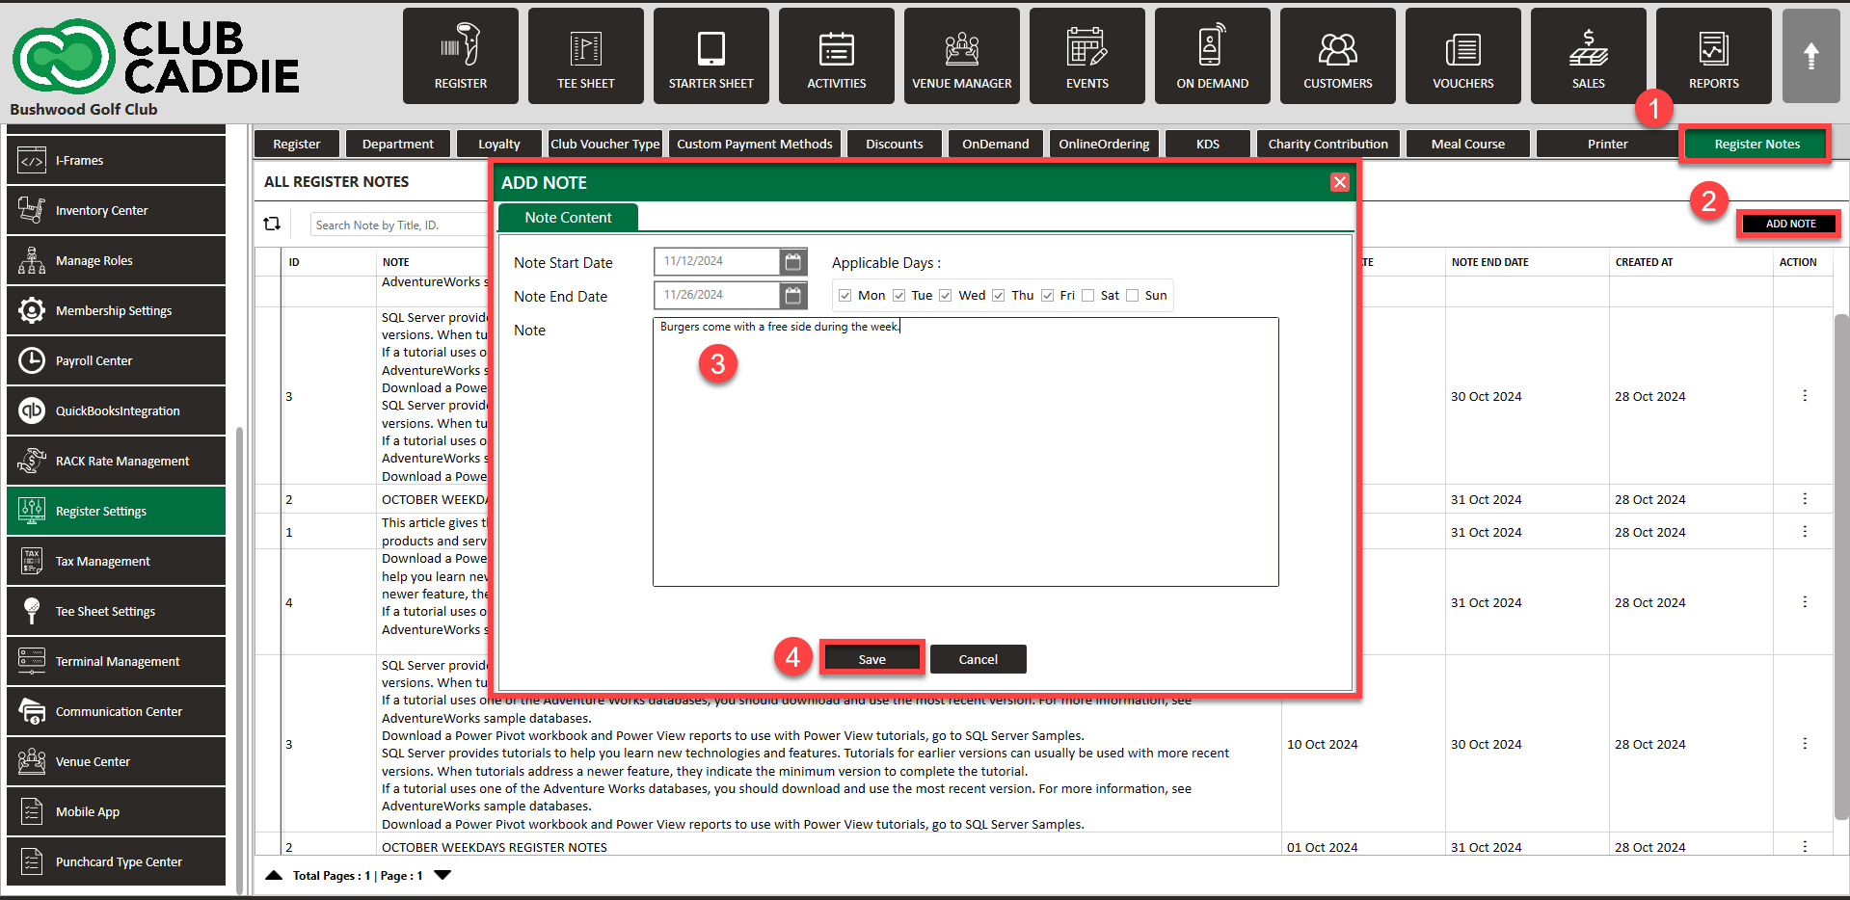This screenshot has width=1850, height=900.
Task: Open Mobile App in the sidebar
Action: (117, 811)
